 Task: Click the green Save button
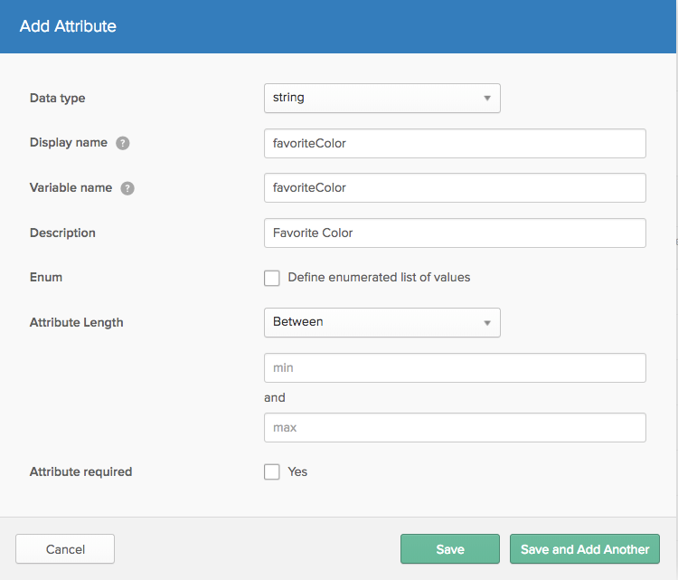[x=450, y=549]
